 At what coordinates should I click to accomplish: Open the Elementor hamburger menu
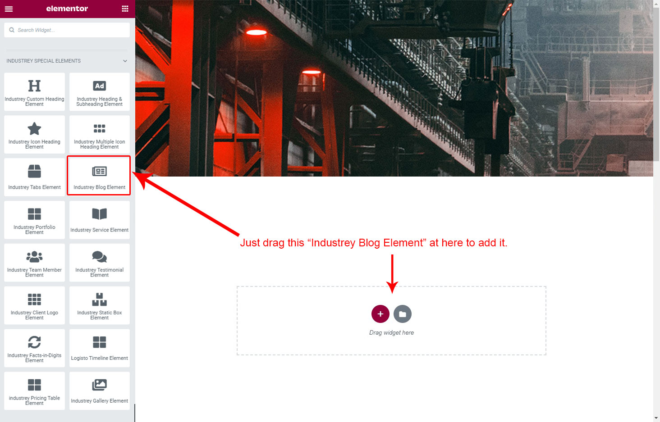9,9
